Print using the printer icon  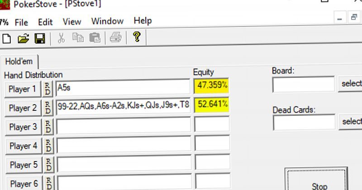pos(116,37)
